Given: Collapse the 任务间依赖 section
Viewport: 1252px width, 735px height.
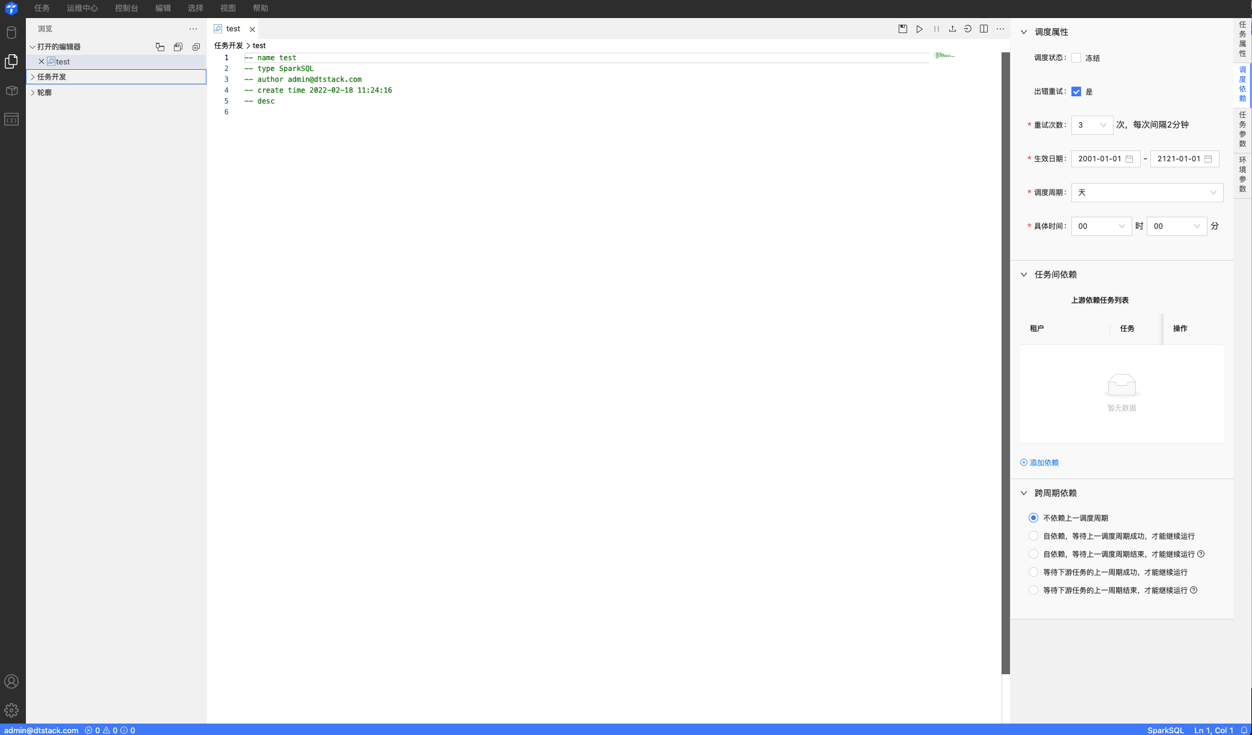Looking at the screenshot, I should click(x=1024, y=274).
